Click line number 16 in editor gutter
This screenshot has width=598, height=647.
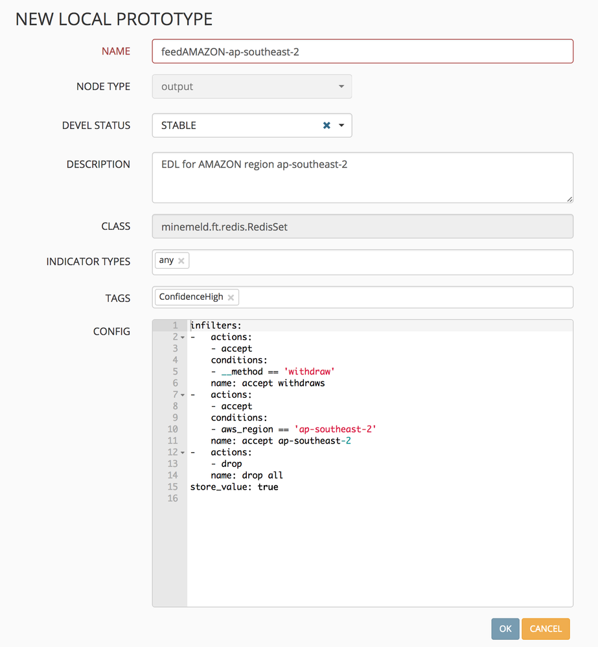point(172,499)
